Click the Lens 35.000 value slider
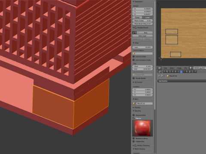206x154 pixels. (x=142, y=47)
